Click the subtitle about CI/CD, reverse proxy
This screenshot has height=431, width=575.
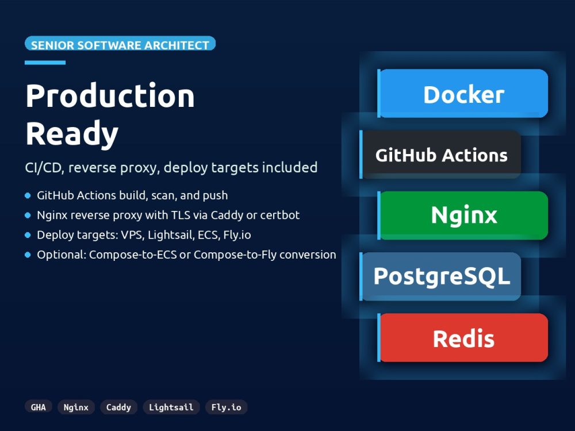tap(171, 167)
